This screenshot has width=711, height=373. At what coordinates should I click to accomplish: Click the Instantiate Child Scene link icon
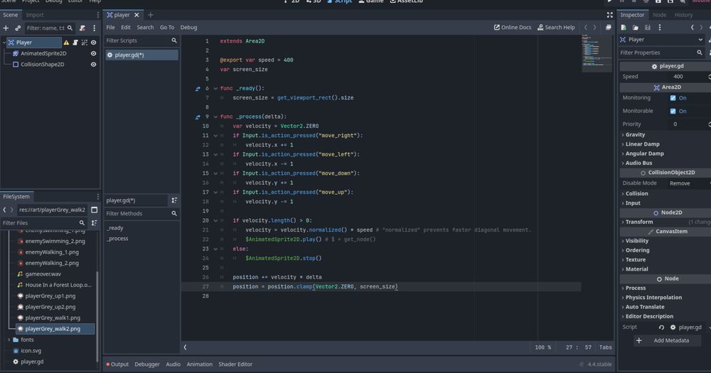[x=17, y=28]
